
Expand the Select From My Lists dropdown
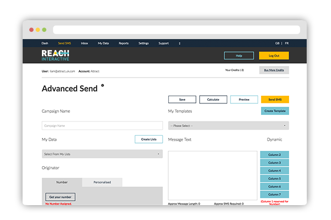pos(102,154)
